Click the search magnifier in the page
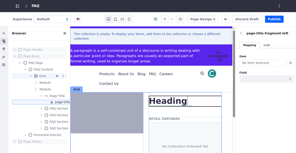The image size is (296, 153). click(202, 73)
